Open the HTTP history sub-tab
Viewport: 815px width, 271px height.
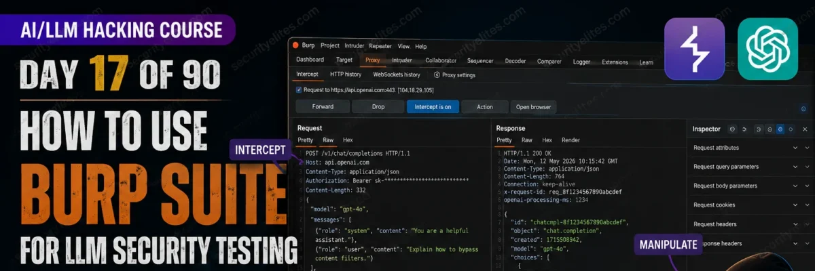click(346, 75)
